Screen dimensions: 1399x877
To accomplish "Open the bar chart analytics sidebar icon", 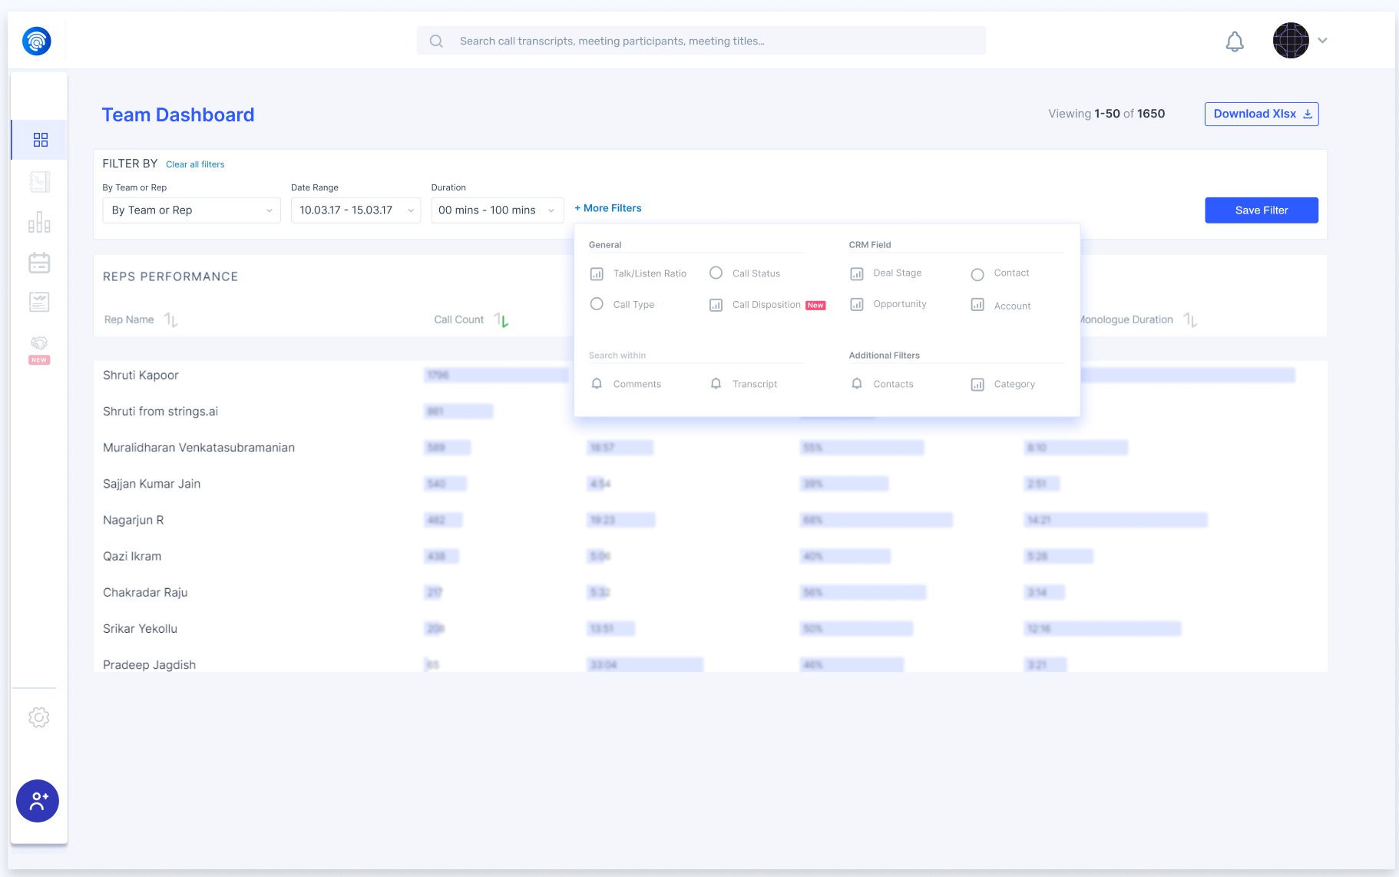I will pos(39,223).
